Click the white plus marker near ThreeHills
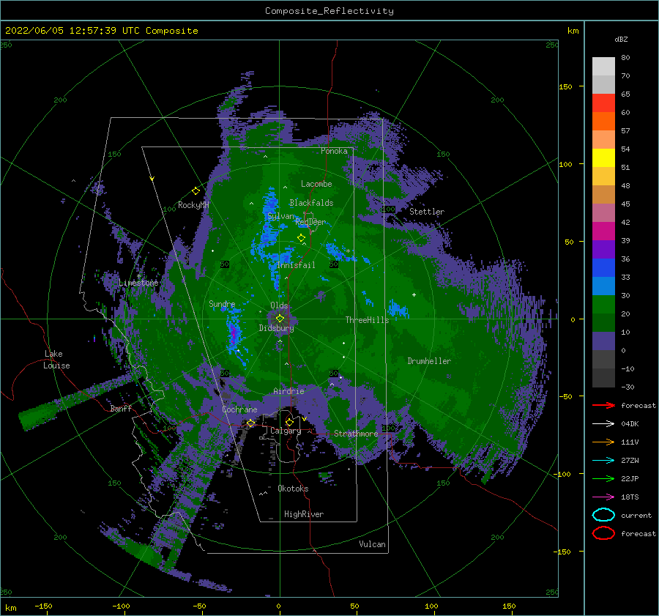 pyautogui.click(x=414, y=294)
